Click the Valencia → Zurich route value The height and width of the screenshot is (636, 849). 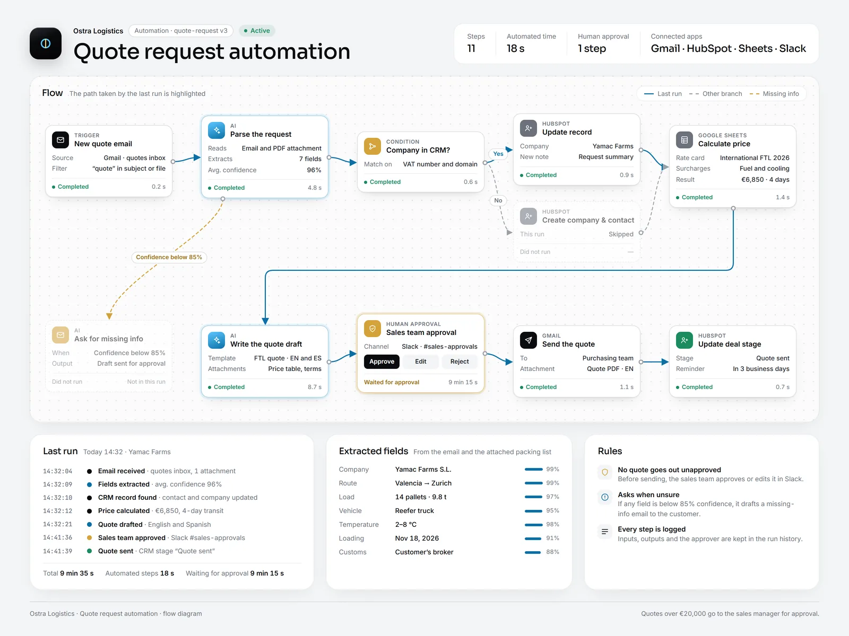coord(423,483)
